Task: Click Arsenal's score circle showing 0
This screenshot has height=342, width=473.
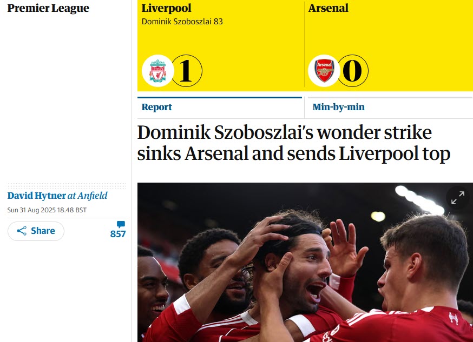Action: click(x=352, y=71)
